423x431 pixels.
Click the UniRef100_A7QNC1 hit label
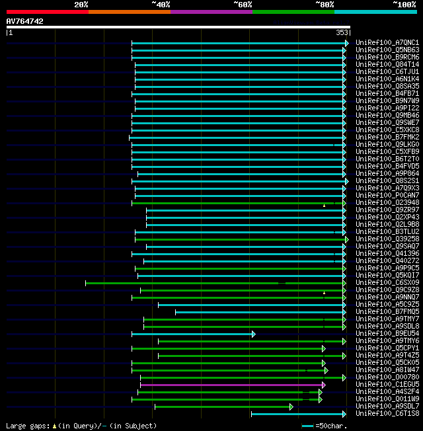tap(387, 42)
